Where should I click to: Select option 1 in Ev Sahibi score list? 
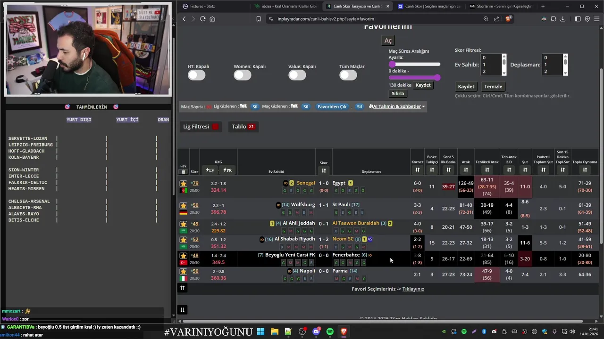(491, 65)
